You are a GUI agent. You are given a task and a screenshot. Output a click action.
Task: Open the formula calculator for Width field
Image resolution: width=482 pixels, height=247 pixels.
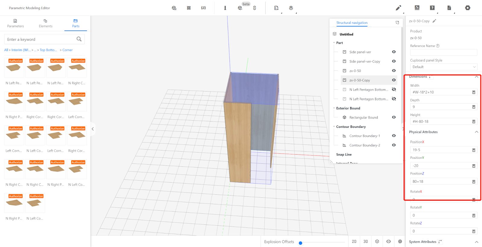coord(474,92)
